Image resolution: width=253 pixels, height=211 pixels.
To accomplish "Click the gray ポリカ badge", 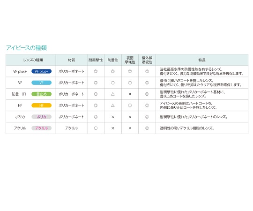I will [x=42, y=117].
